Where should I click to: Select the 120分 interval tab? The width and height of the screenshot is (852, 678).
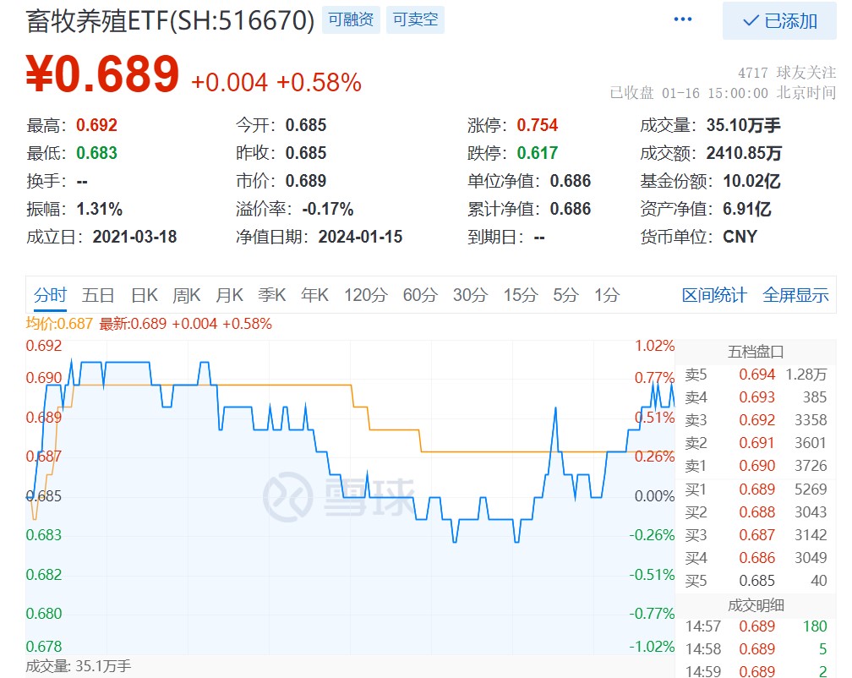366,295
